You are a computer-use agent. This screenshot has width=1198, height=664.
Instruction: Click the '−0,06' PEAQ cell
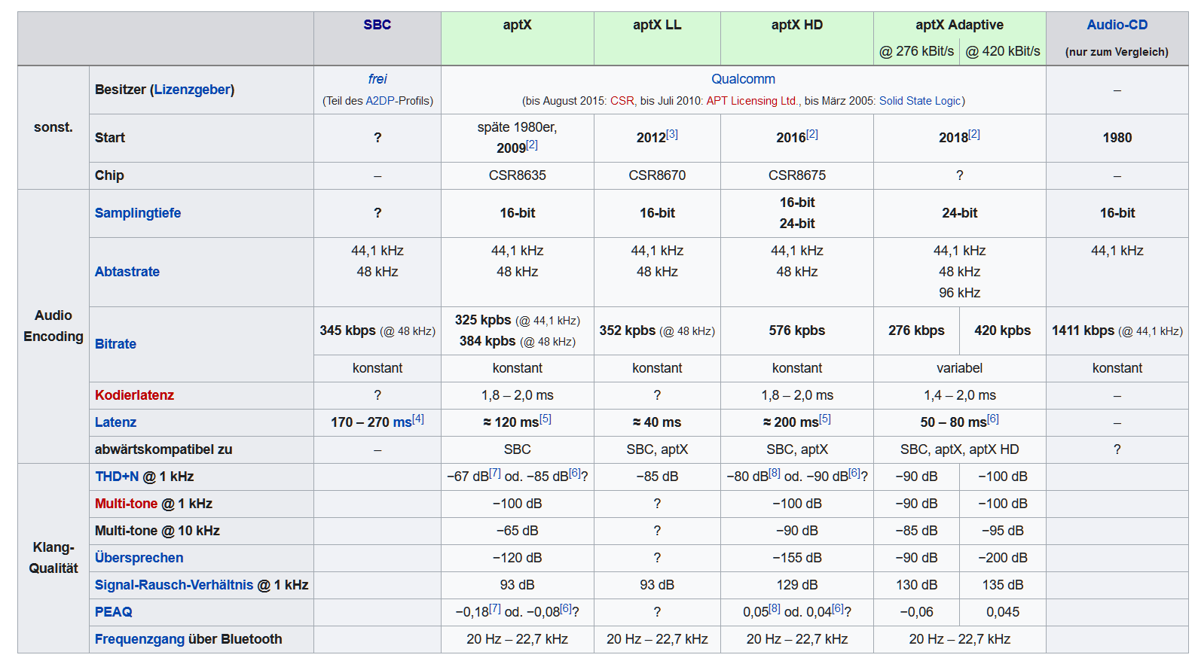pos(916,612)
